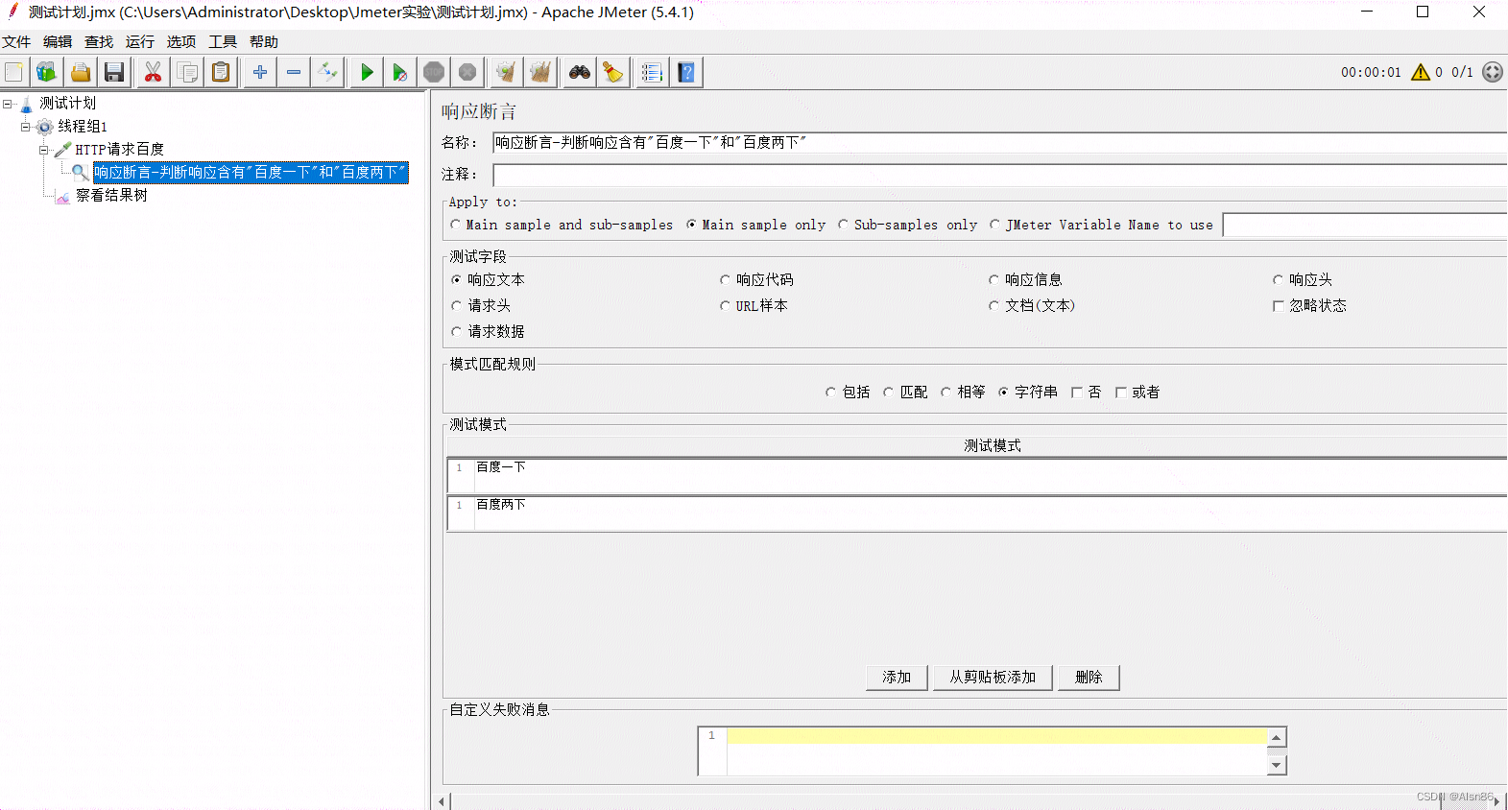Click the 添加 button
The image size is (1508, 810).
point(897,678)
